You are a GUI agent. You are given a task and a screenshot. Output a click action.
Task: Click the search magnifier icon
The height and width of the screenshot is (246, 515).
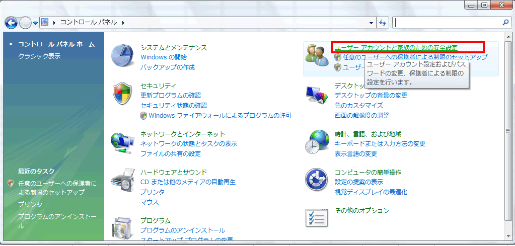505,23
